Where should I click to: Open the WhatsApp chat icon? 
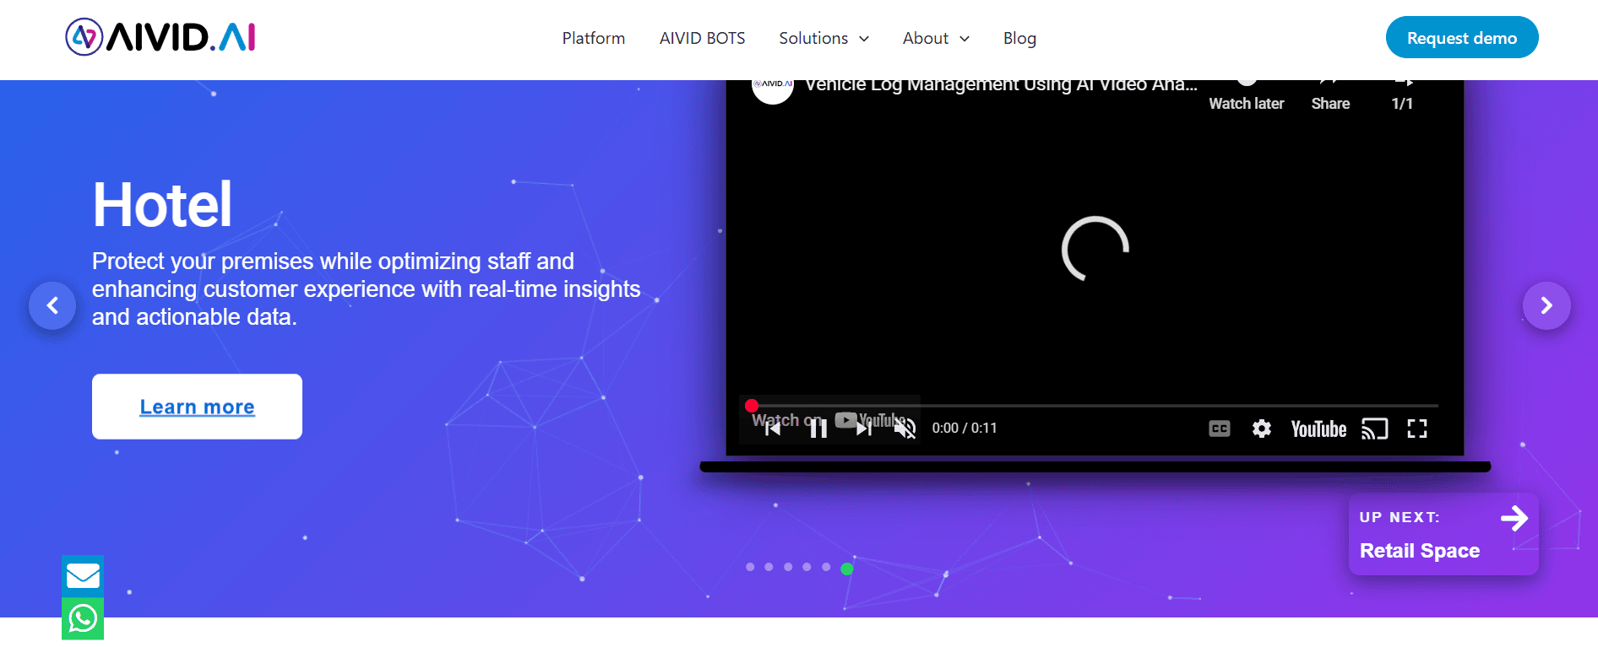tap(83, 619)
